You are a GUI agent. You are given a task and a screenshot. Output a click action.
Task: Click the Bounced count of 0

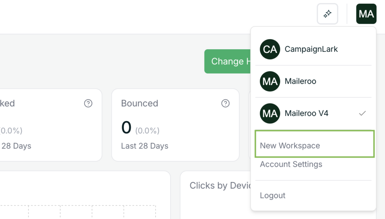126,128
